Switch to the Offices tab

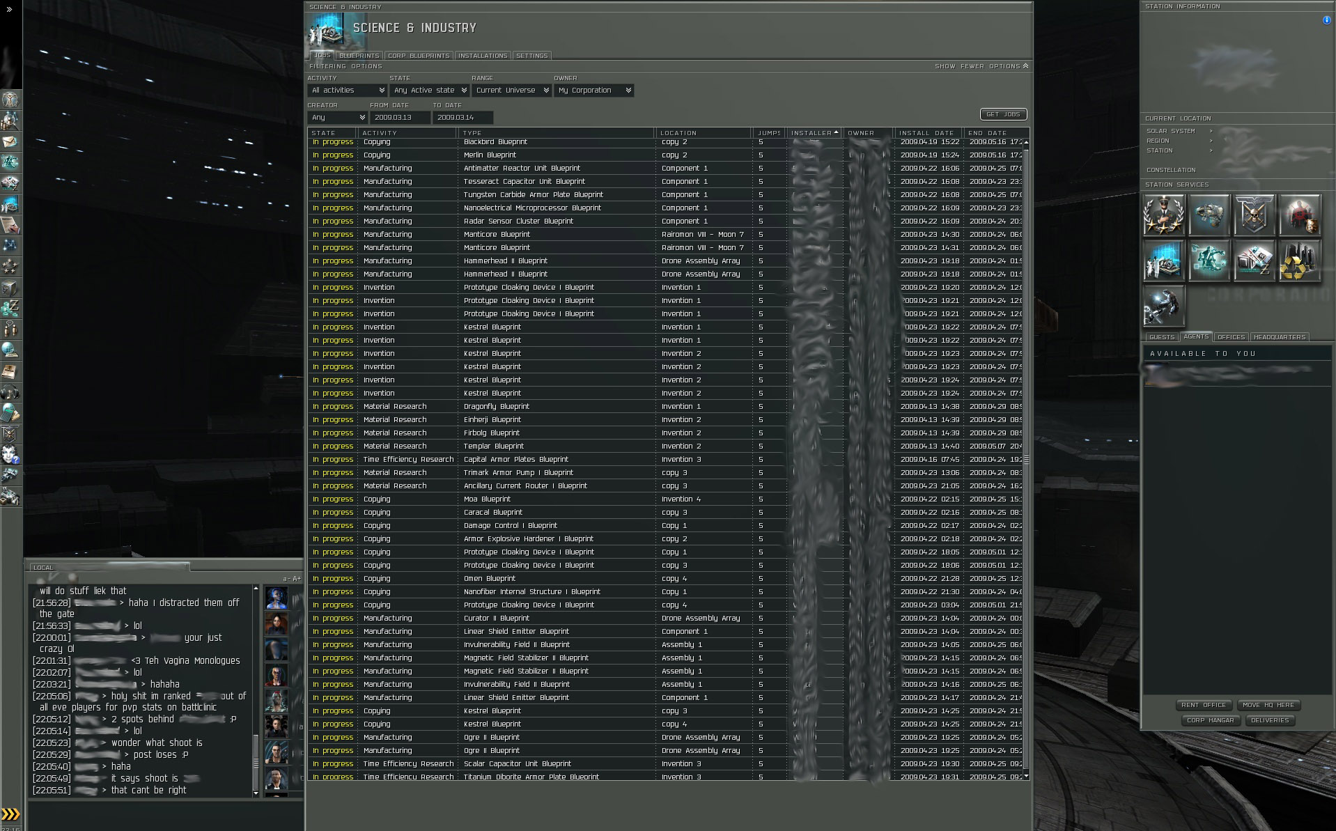1231,337
